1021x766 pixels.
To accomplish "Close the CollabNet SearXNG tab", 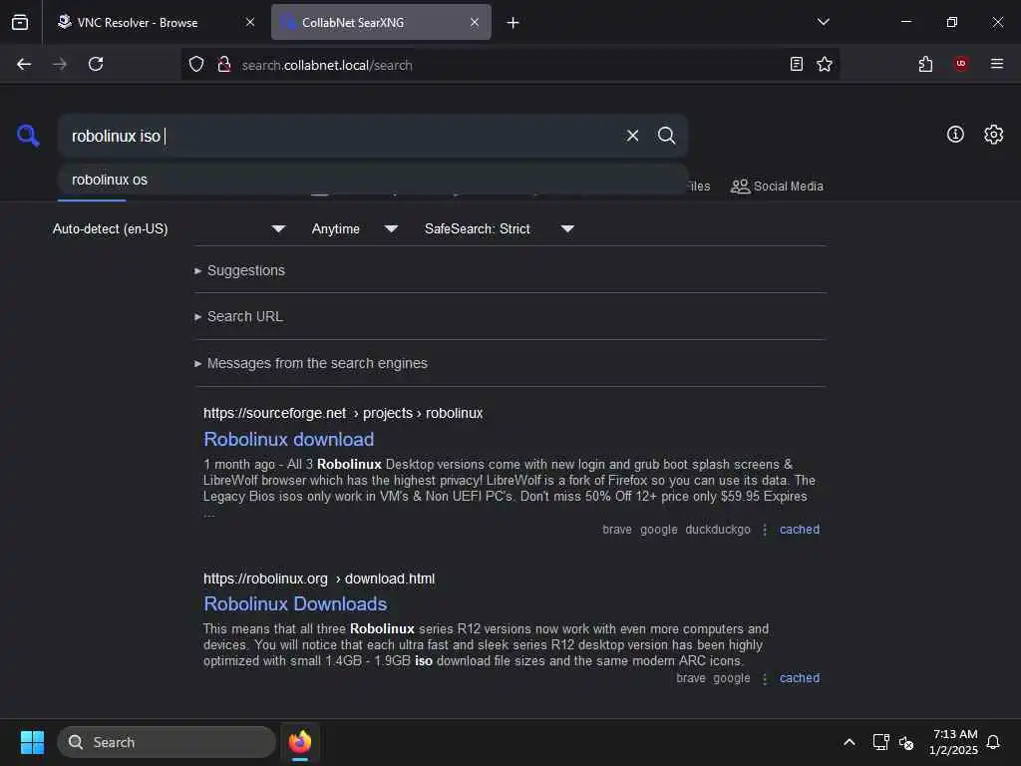I will click(475, 22).
